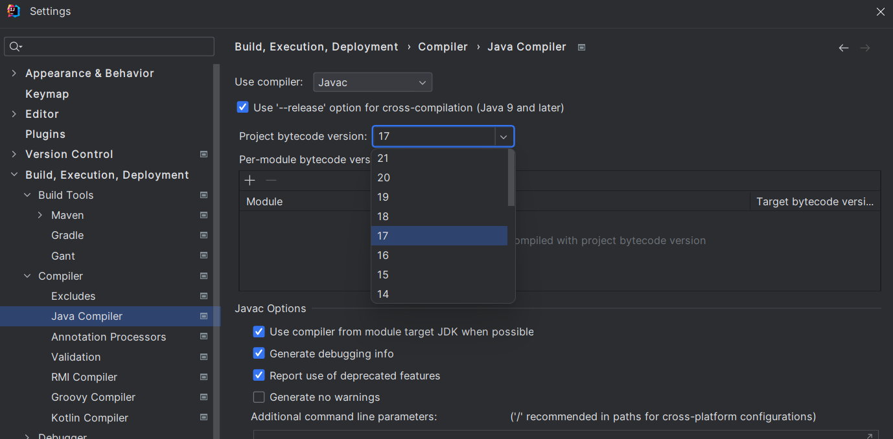This screenshot has height=439, width=893.
Task: Collapse Build, Execution, Deployment section
Action: pyautogui.click(x=14, y=175)
